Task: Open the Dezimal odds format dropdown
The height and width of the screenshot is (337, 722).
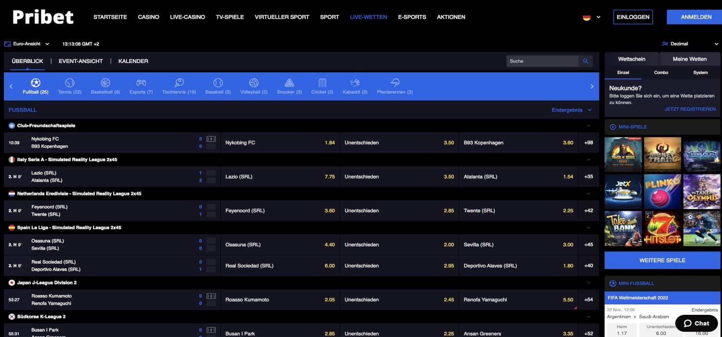Action: (679, 44)
